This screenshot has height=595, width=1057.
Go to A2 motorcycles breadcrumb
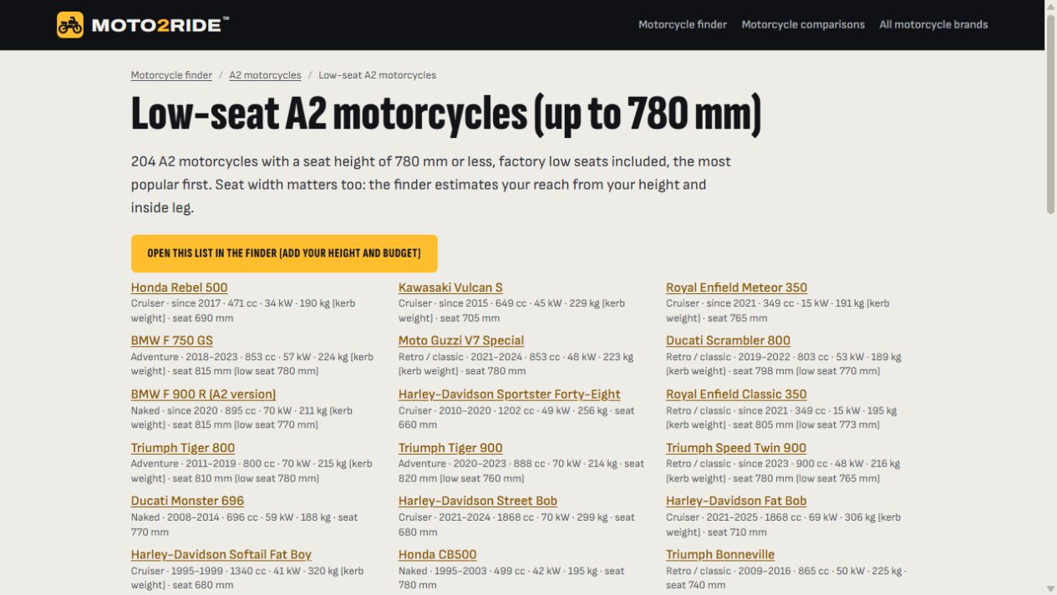[265, 75]
